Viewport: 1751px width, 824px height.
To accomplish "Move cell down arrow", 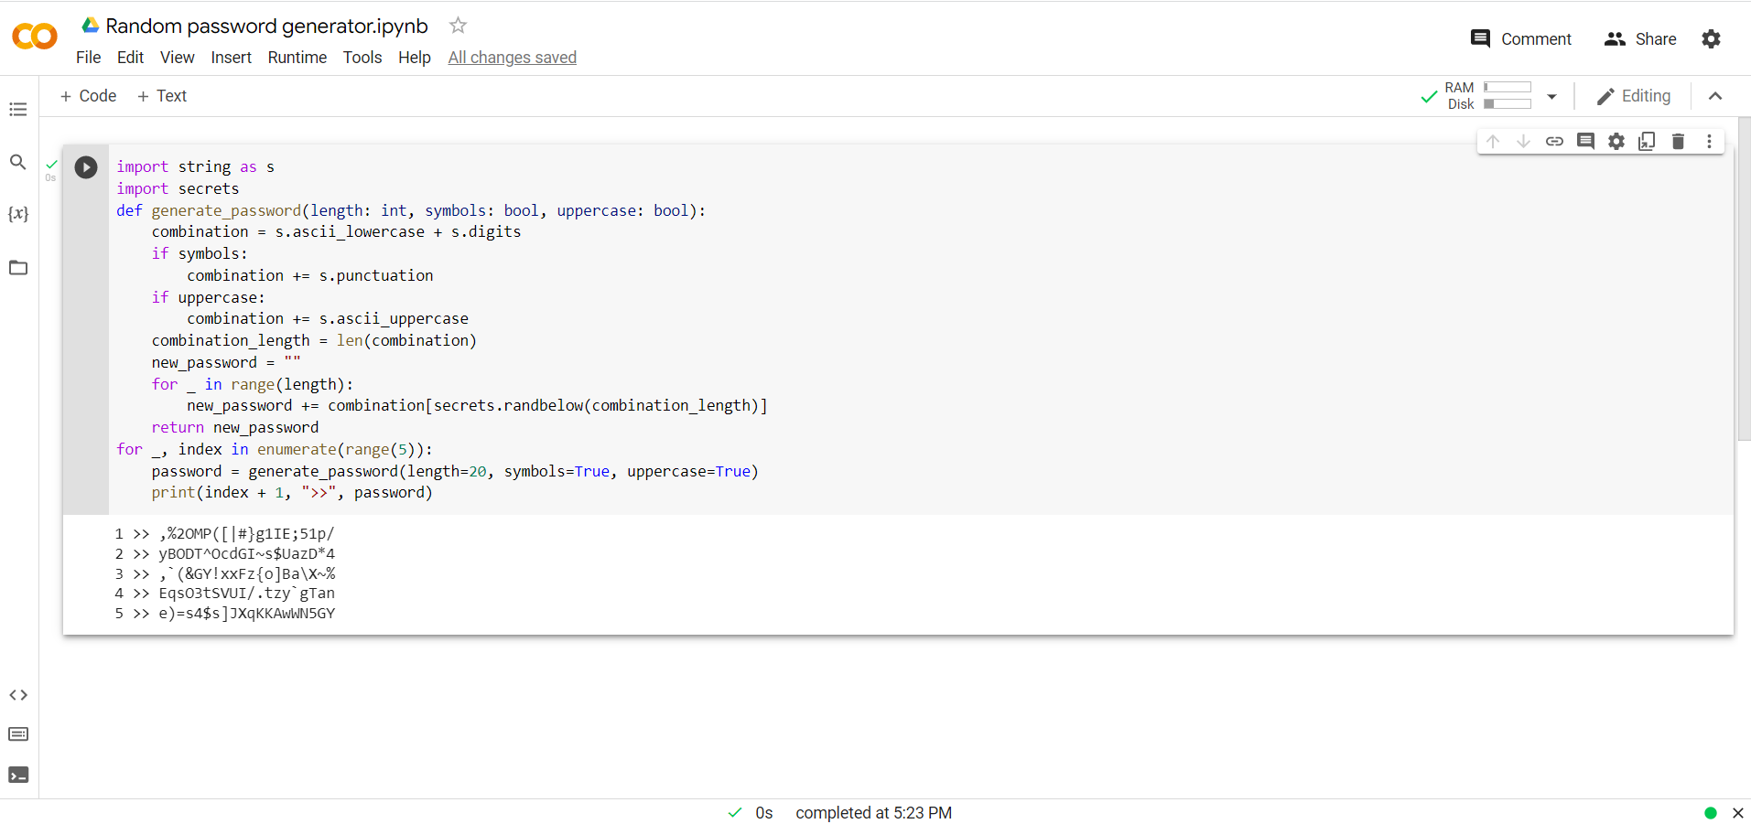I will pyautogui.click(x=1523, y=141).
